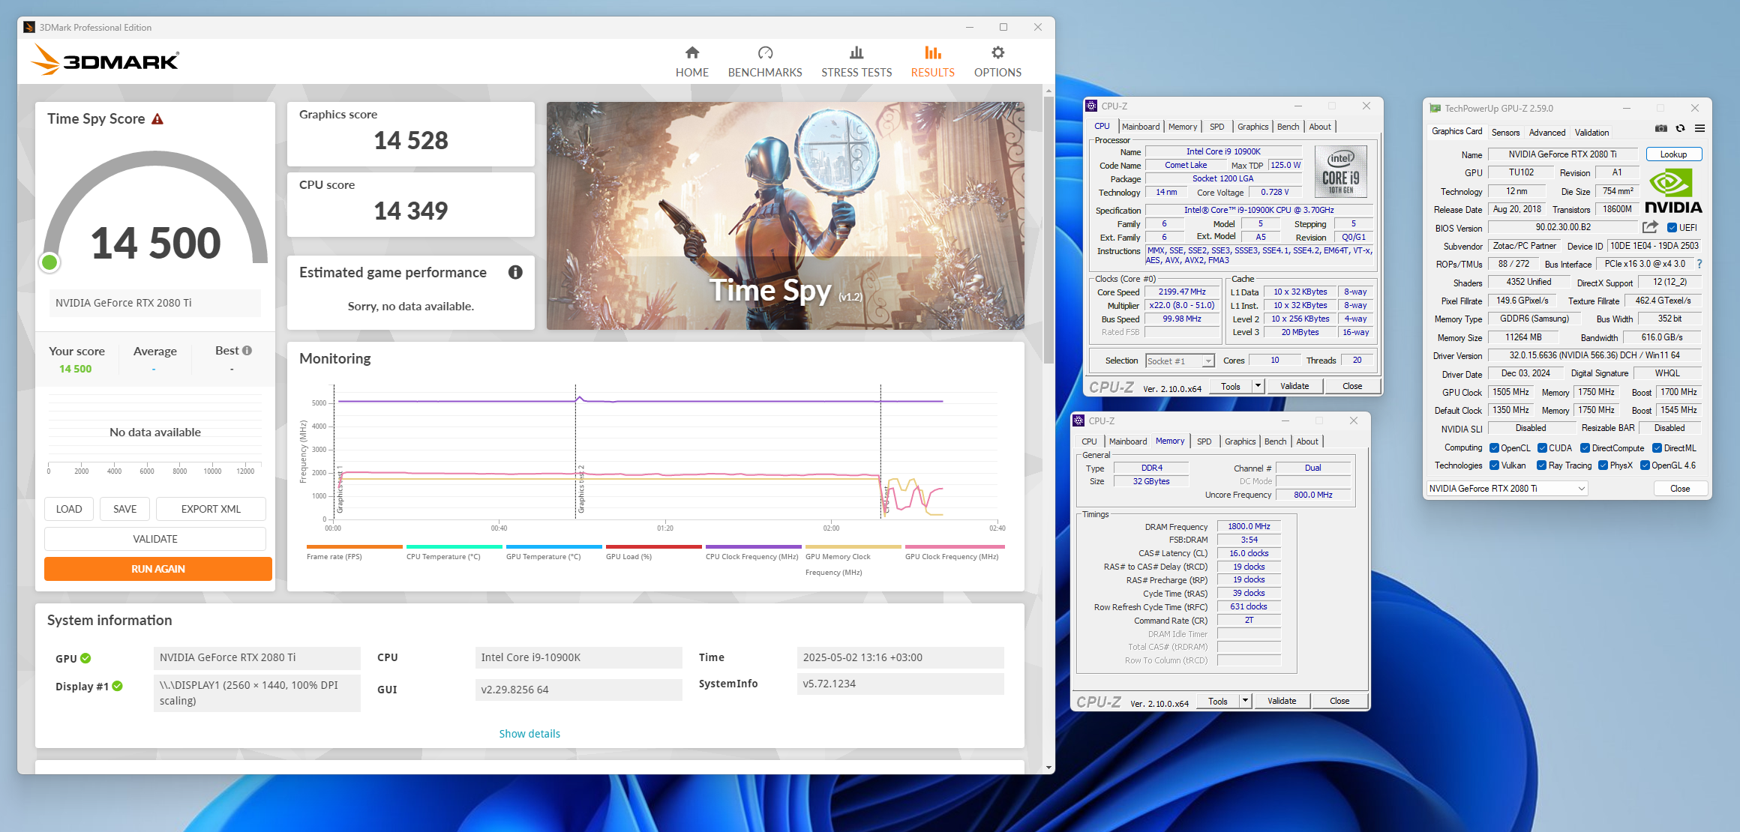Open STRESS TESTS bar chart icon

pyautogui.click(x=856, y=52)
